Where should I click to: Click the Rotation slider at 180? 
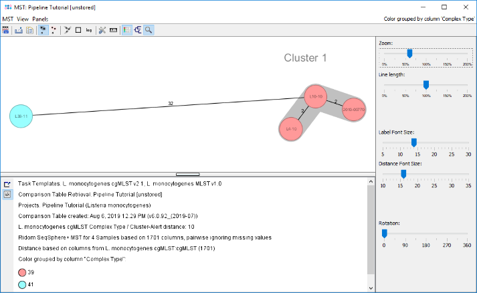(x=425, y=233)
